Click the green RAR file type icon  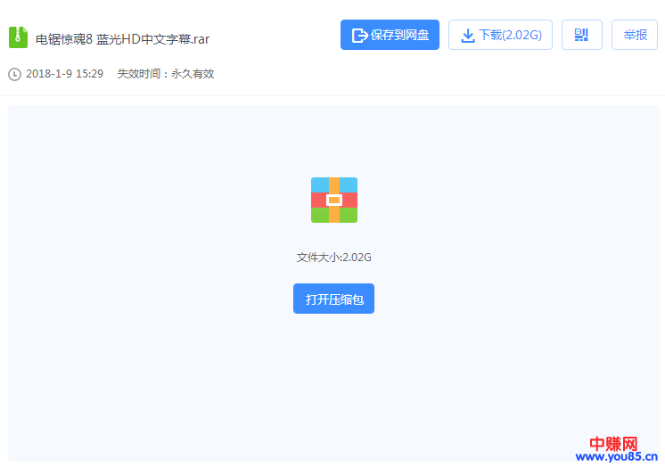click(x=18, y=37)
